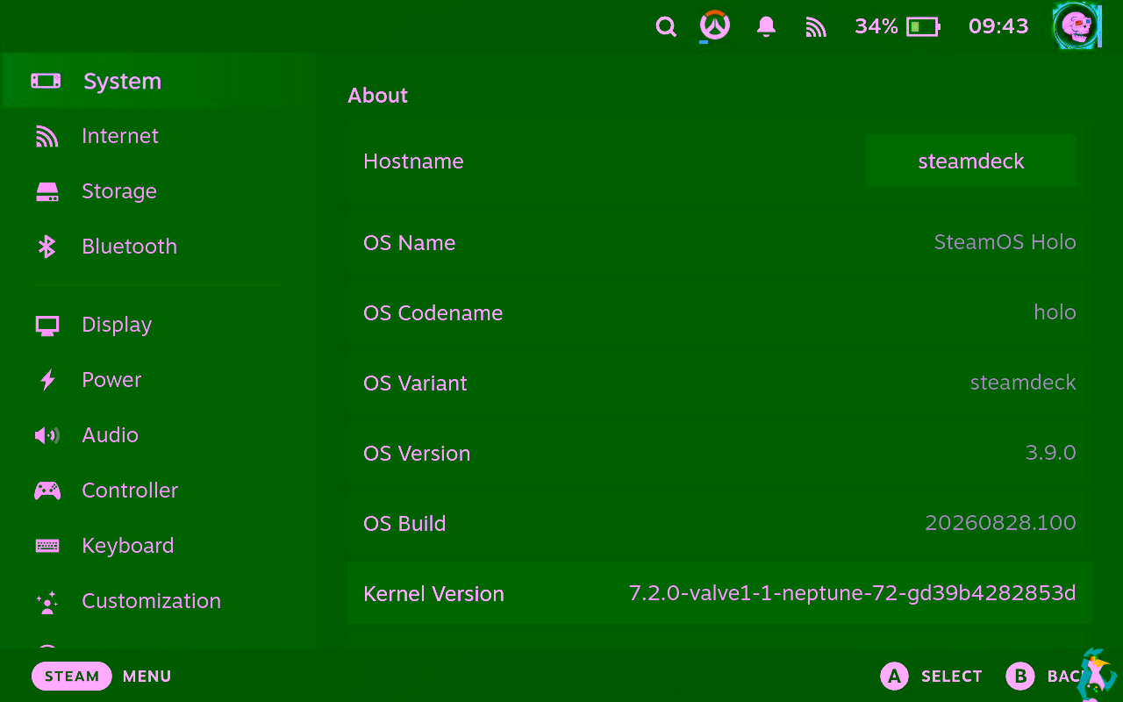Open the search magnifier icon
Screen dimensions: 1123x702
(x=667, y=27)
